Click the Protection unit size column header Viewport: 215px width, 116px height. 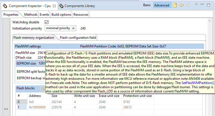138,96
